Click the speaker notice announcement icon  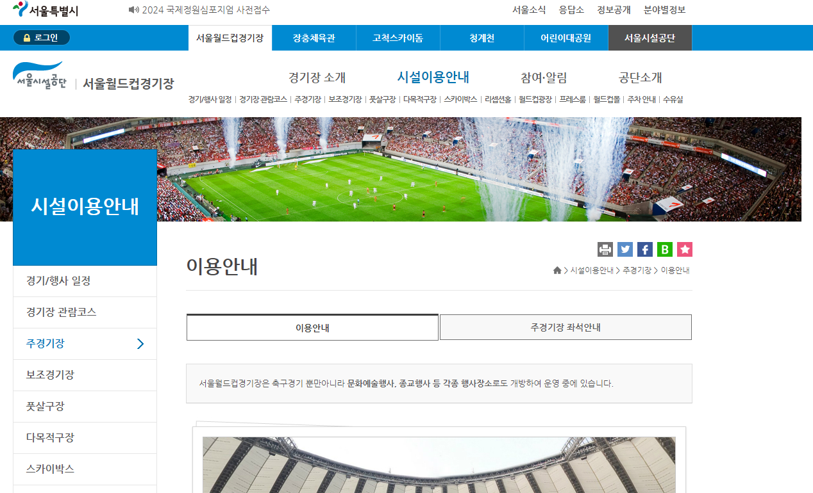point(133,10)
